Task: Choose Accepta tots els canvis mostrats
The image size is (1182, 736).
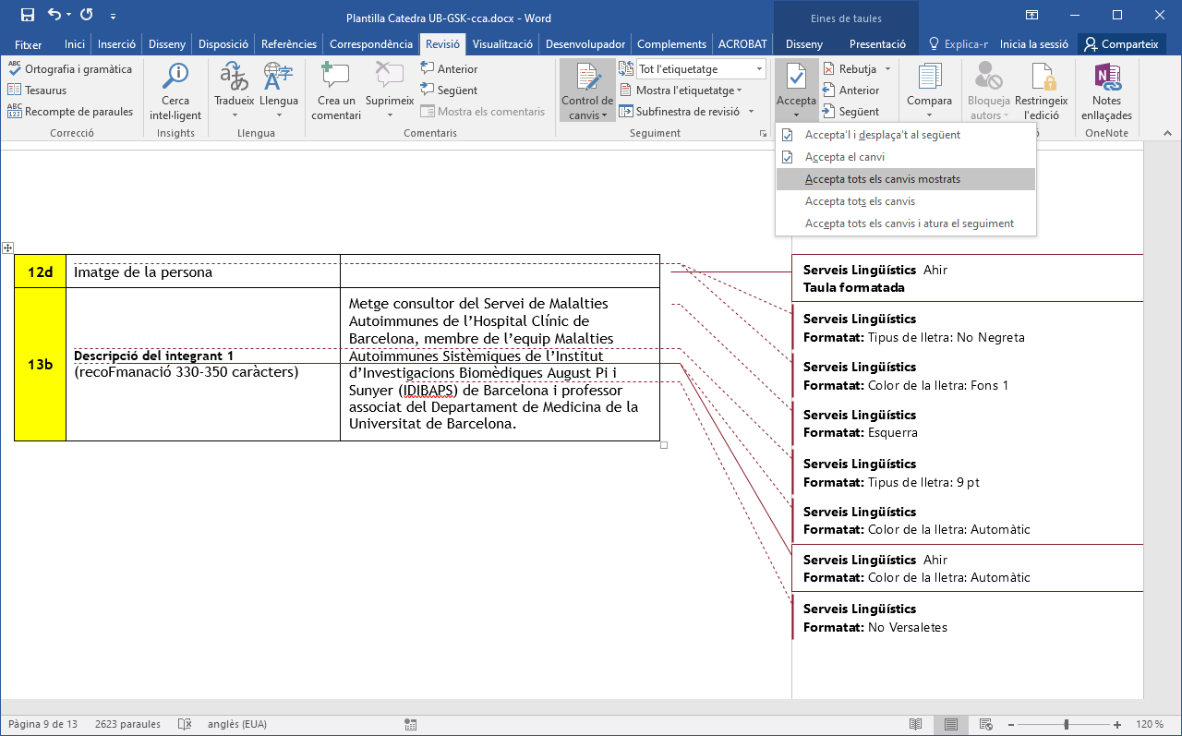Action: pos(882,179)
